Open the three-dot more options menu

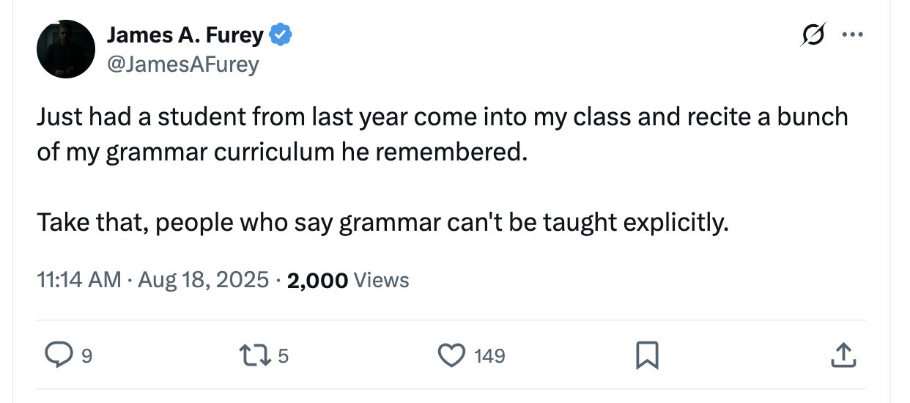tap(852, 34)
